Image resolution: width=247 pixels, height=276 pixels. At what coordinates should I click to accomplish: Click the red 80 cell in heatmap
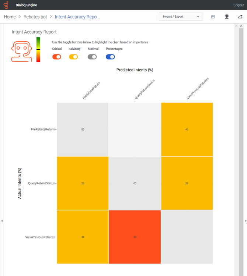click(x=135, y=237)
